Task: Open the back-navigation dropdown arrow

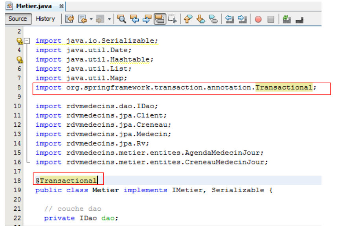Action: coord(91,19)
